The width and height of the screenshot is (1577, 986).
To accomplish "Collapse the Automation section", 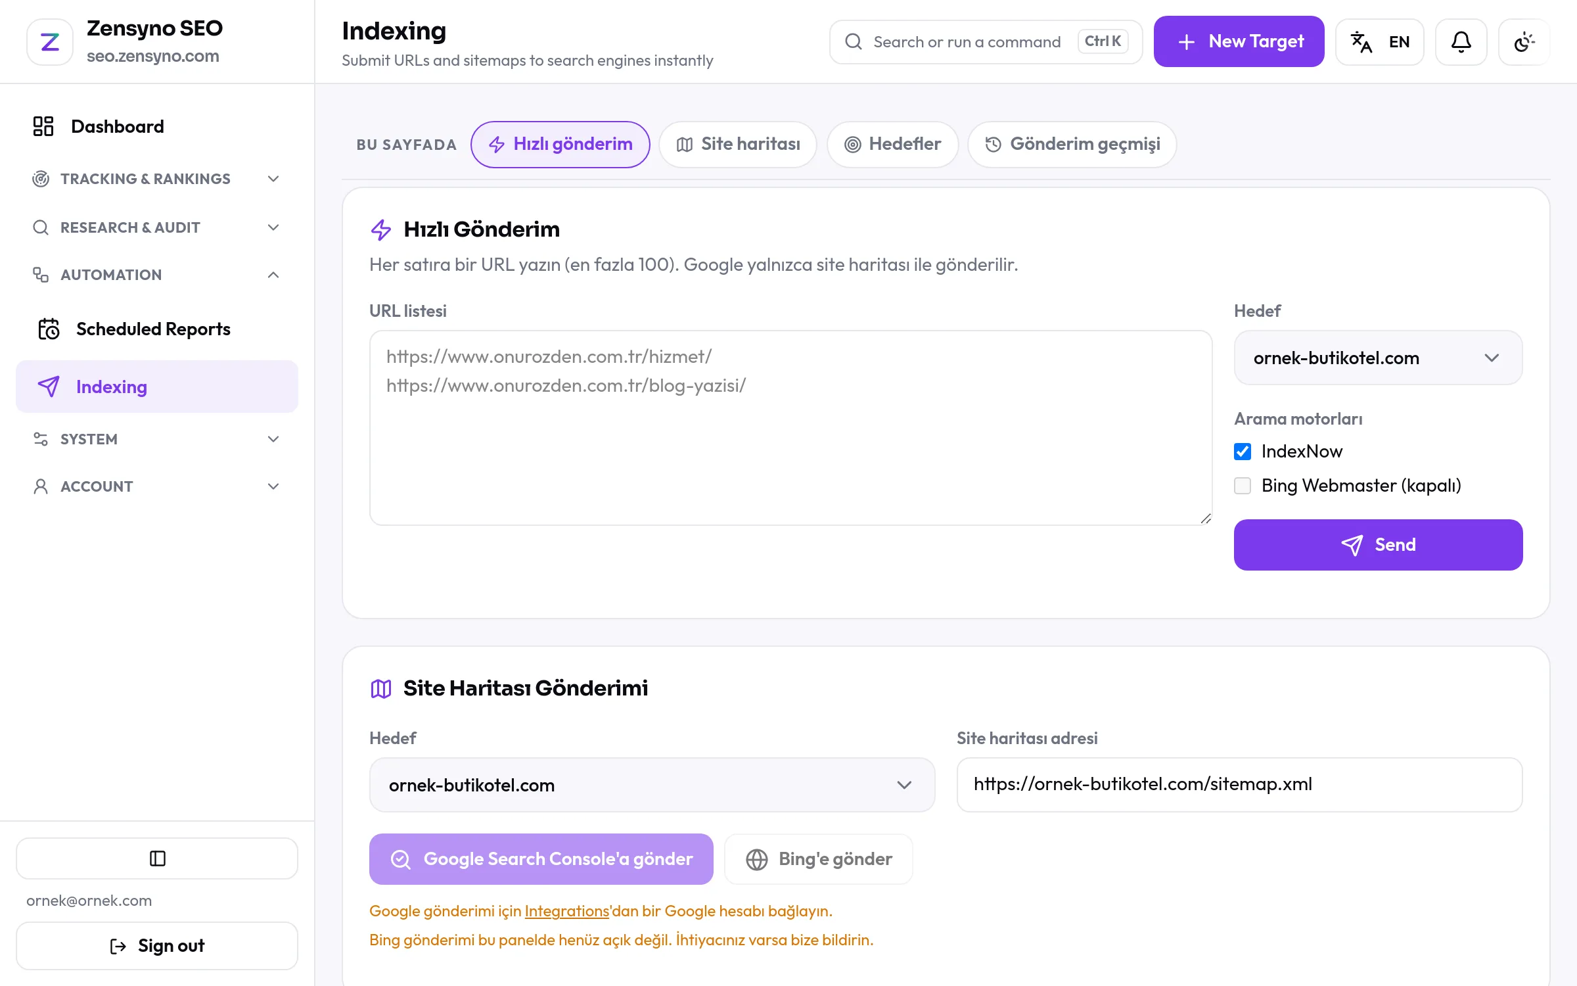I will click(157, 275).
